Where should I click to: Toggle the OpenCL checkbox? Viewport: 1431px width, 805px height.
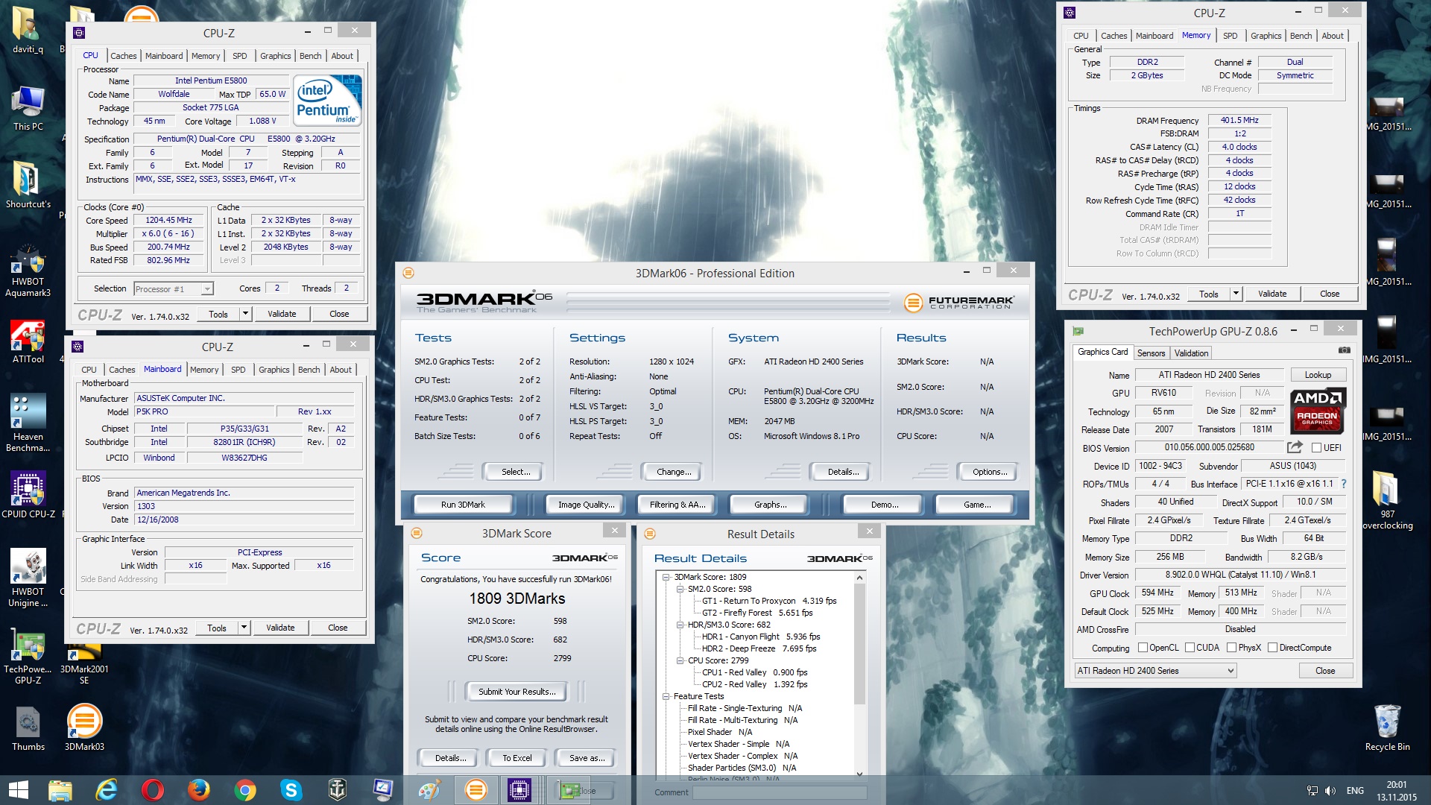(x=1142, y=648)
